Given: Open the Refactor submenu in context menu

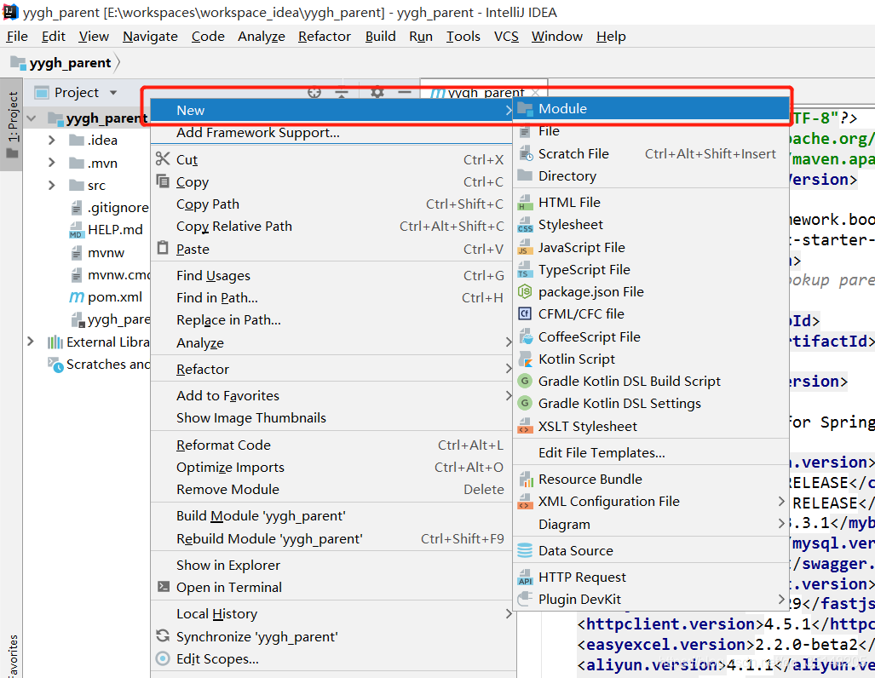Looking at the screenshot, I should pos(331,369).
